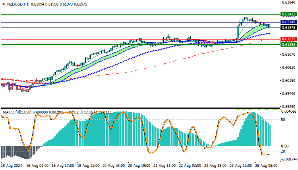Select the -0.001747 MACD scale value
Image resolution: width=298 pixels, height=170 pixels.
(x=289, y=159)
